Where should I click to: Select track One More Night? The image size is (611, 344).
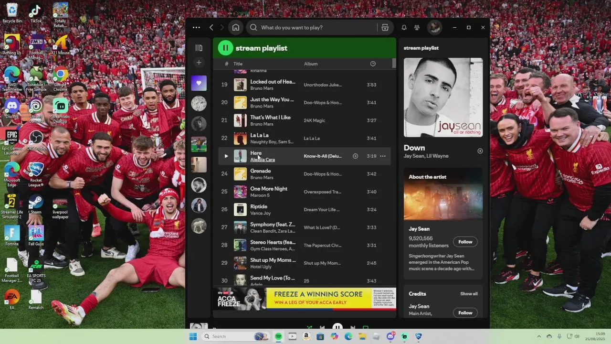pyautogui.click(x=305, y=192)
